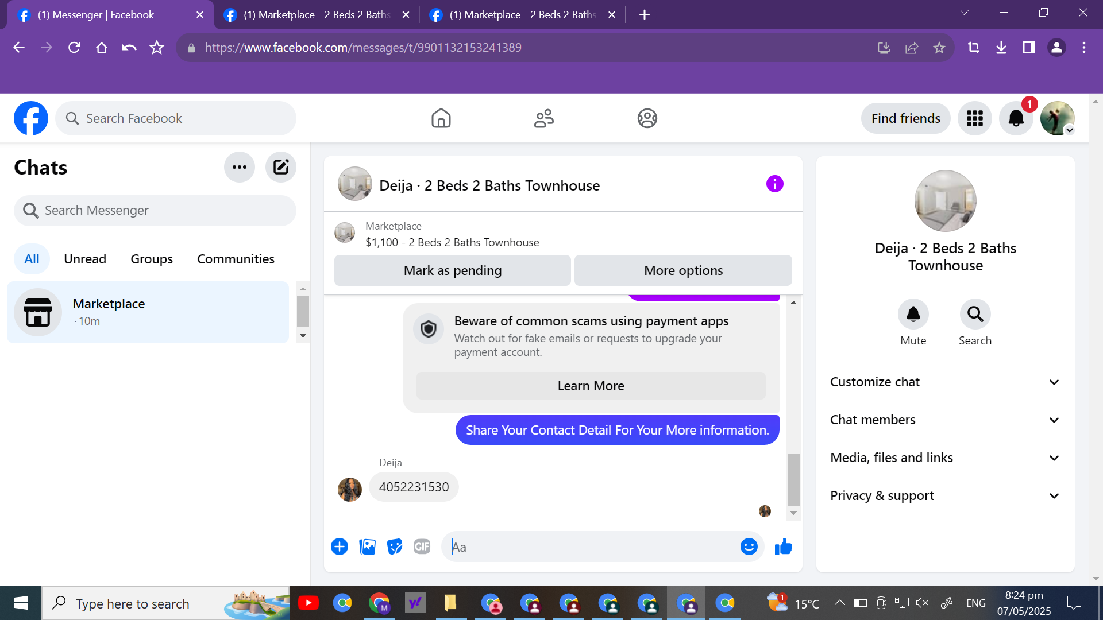Expand Privacy & support section

point(945,496)
